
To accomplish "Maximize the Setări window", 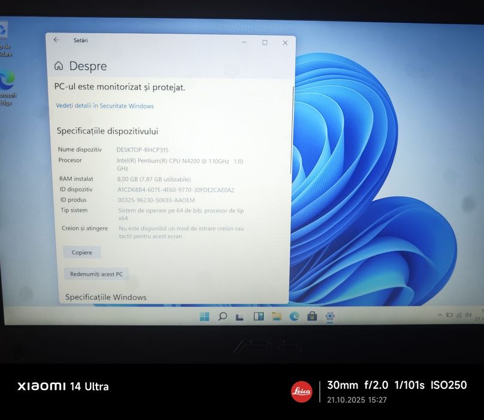I will pyautogui.click(x=265, y=43).
